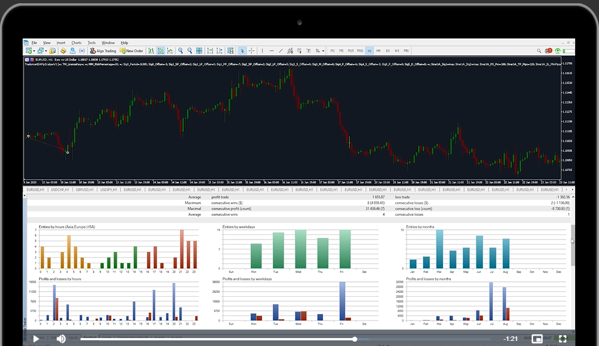This screenshot has height=346, width=599.
Task: Click the tile windows grid icon
Action: [199, 50]
